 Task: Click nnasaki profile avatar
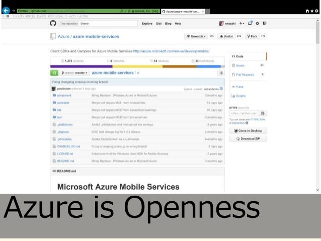[221, 24]
